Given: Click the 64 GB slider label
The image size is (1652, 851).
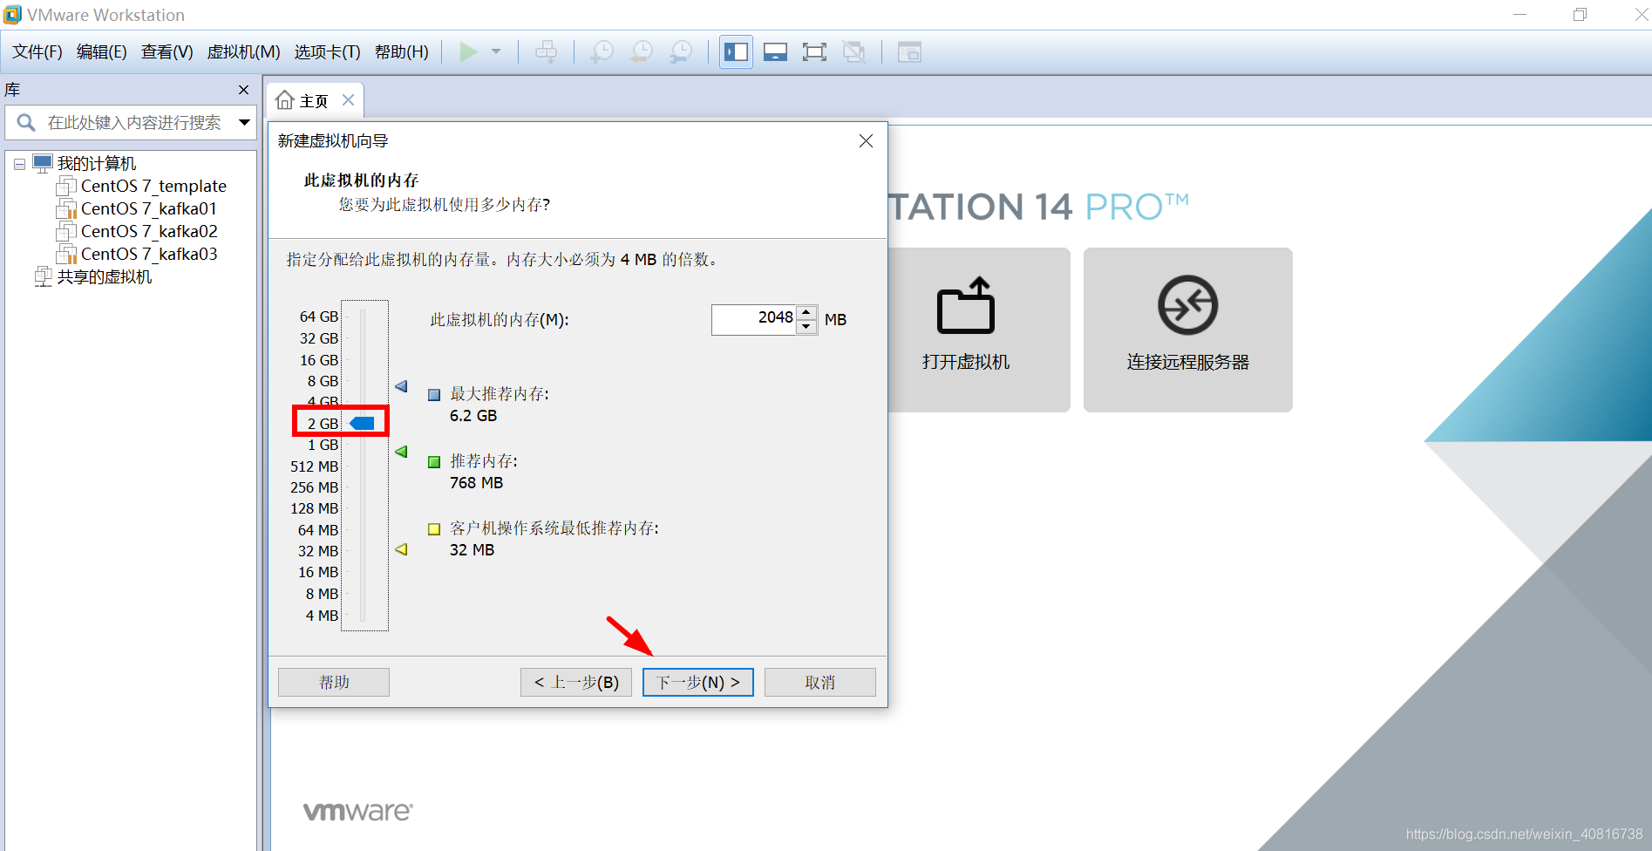Looking at the screenshot, I should click(x=318, y=317).
